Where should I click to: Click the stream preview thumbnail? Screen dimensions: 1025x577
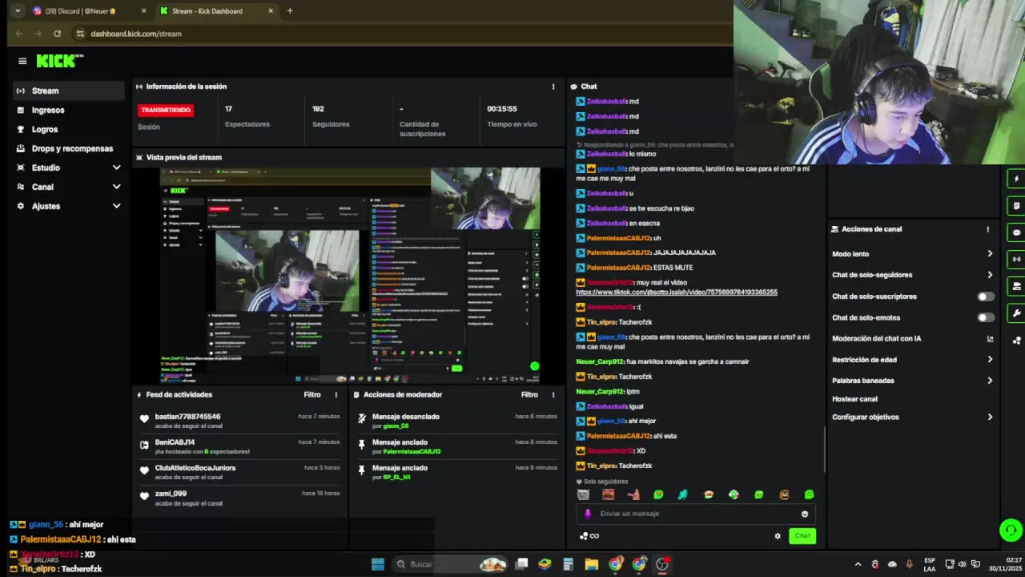(350, 275)
